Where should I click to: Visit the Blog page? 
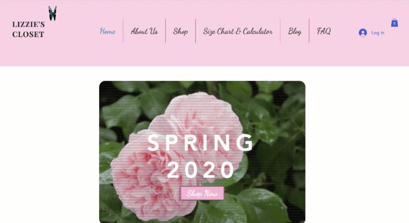coord(295,31)
